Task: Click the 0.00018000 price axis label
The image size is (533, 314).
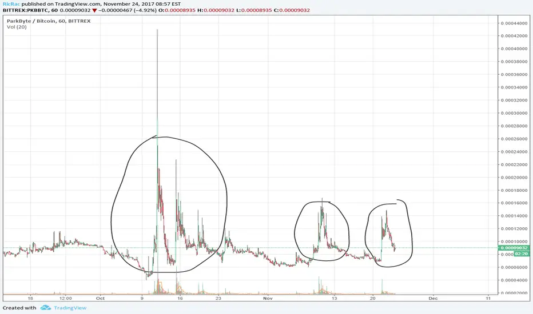Action: click(x=514, y=191)
